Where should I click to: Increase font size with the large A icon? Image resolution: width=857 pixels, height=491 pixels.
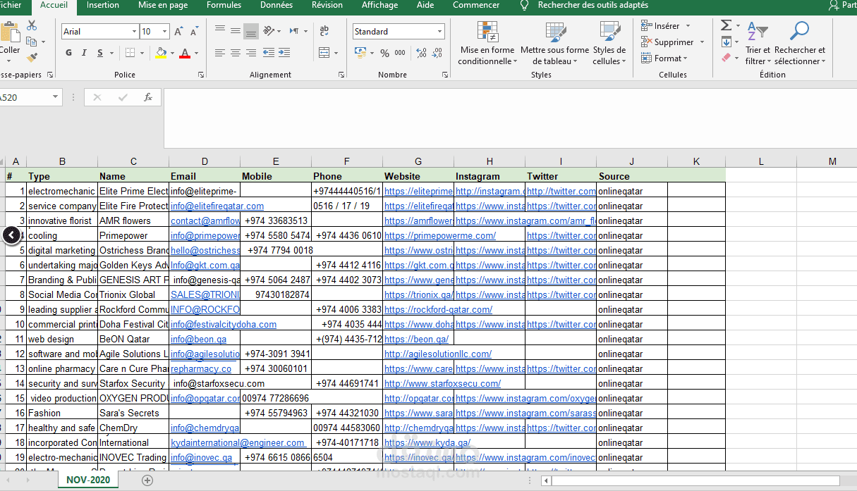coord(178,32)
